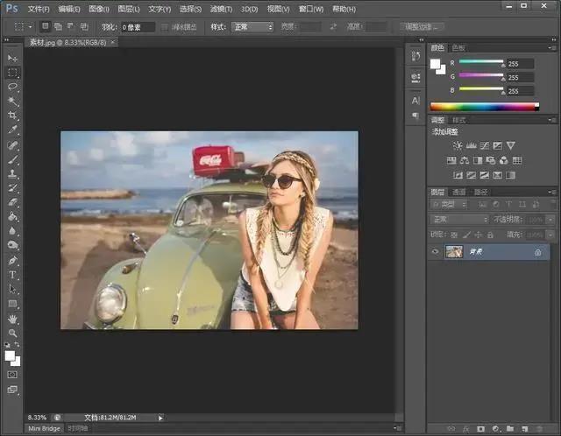Select the Horizontal Type tool
The image size is (561, 436).
pyautogui.click(x=13, y=275)
